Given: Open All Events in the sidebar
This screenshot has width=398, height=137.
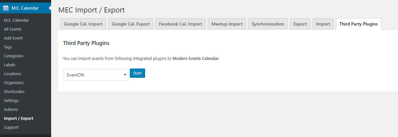Looking at the screenshot, I should pyautogui.click(x=12, y=29).
